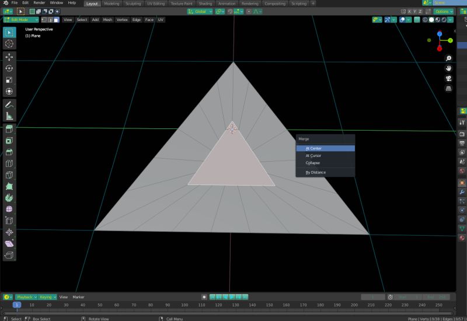Choose the Annotate tool

coord(9,104)
